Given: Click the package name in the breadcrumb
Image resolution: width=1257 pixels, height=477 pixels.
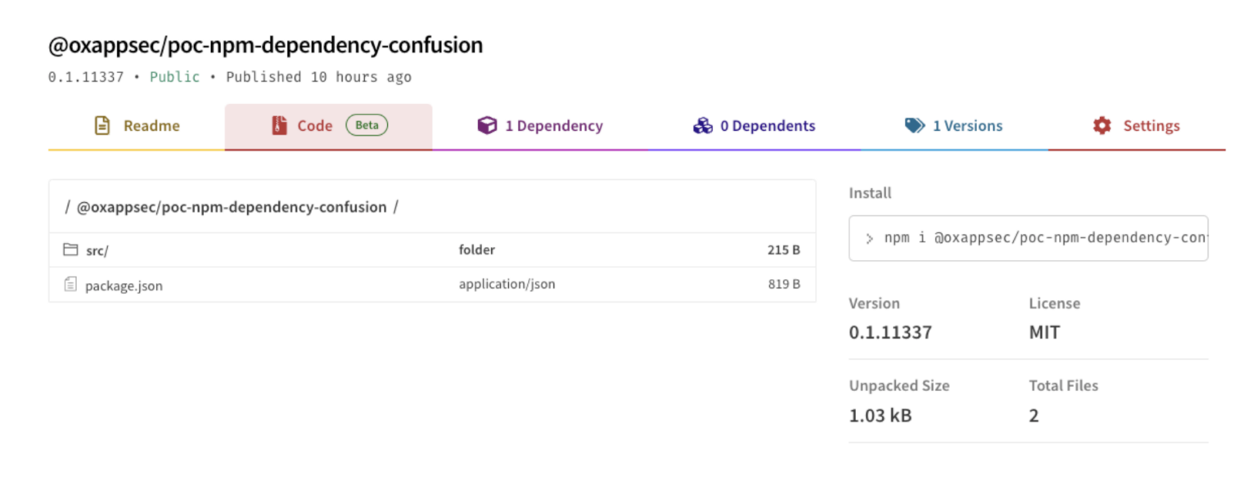Looking at the screenshot, I should pyautogui.click(x=232, y=206).
